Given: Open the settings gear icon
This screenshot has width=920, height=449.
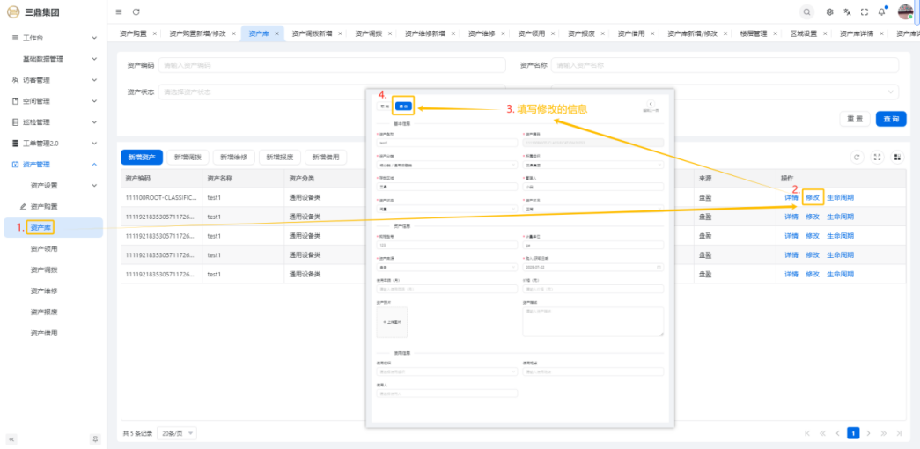Looking at the screenshot, I should [x=830, y=12].
